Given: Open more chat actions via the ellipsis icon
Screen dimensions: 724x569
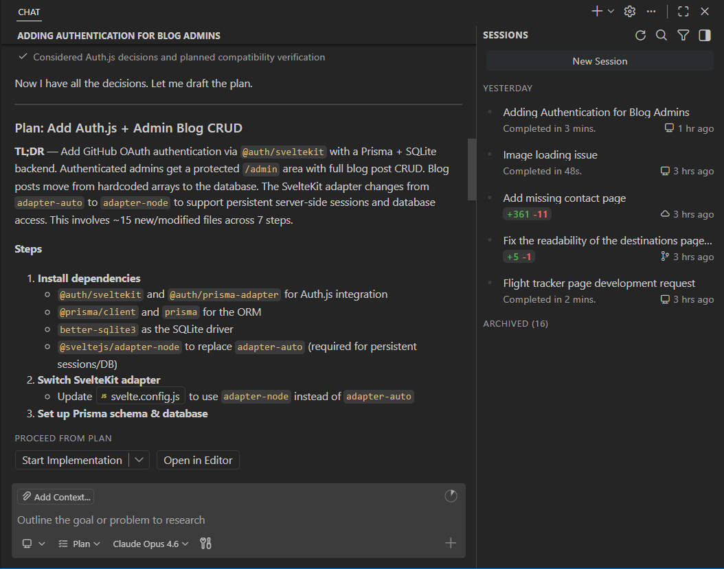Looking at the screenshot, I should 652,11.
